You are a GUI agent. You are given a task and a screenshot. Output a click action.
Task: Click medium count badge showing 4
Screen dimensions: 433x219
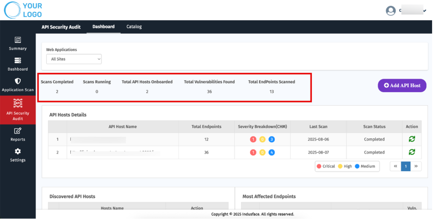pyautogui.click(x=272, y=153)
